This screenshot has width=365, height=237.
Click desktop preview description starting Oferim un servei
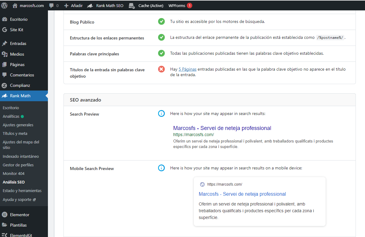pos(253,144)
